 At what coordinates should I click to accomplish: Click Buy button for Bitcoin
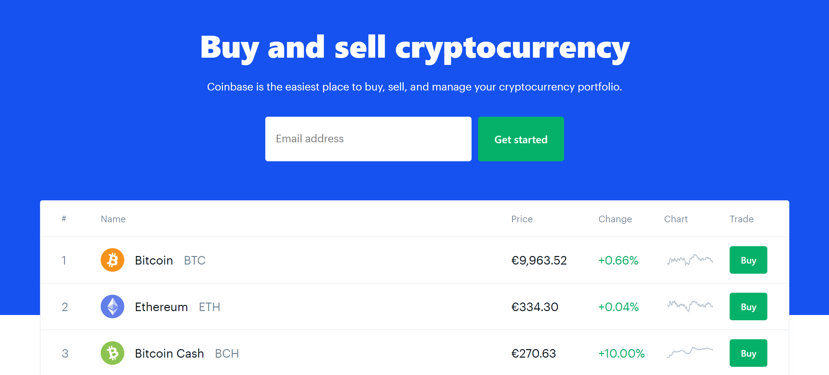click(748, 260)
